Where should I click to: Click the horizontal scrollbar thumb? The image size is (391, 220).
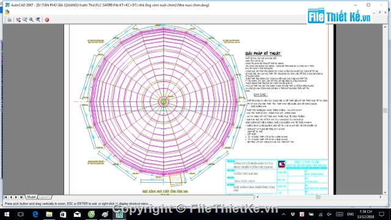point(318,197)
